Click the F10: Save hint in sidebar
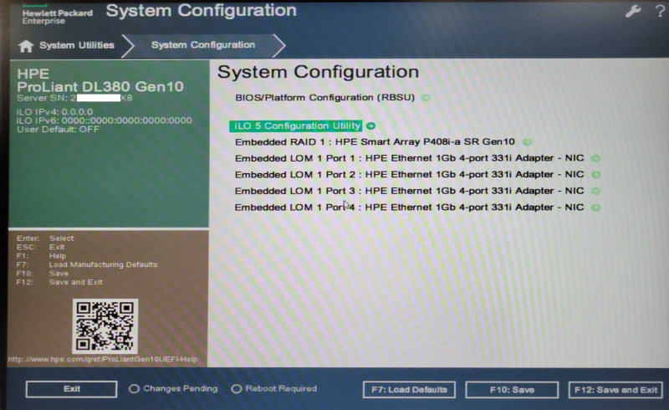 (43, 274)
